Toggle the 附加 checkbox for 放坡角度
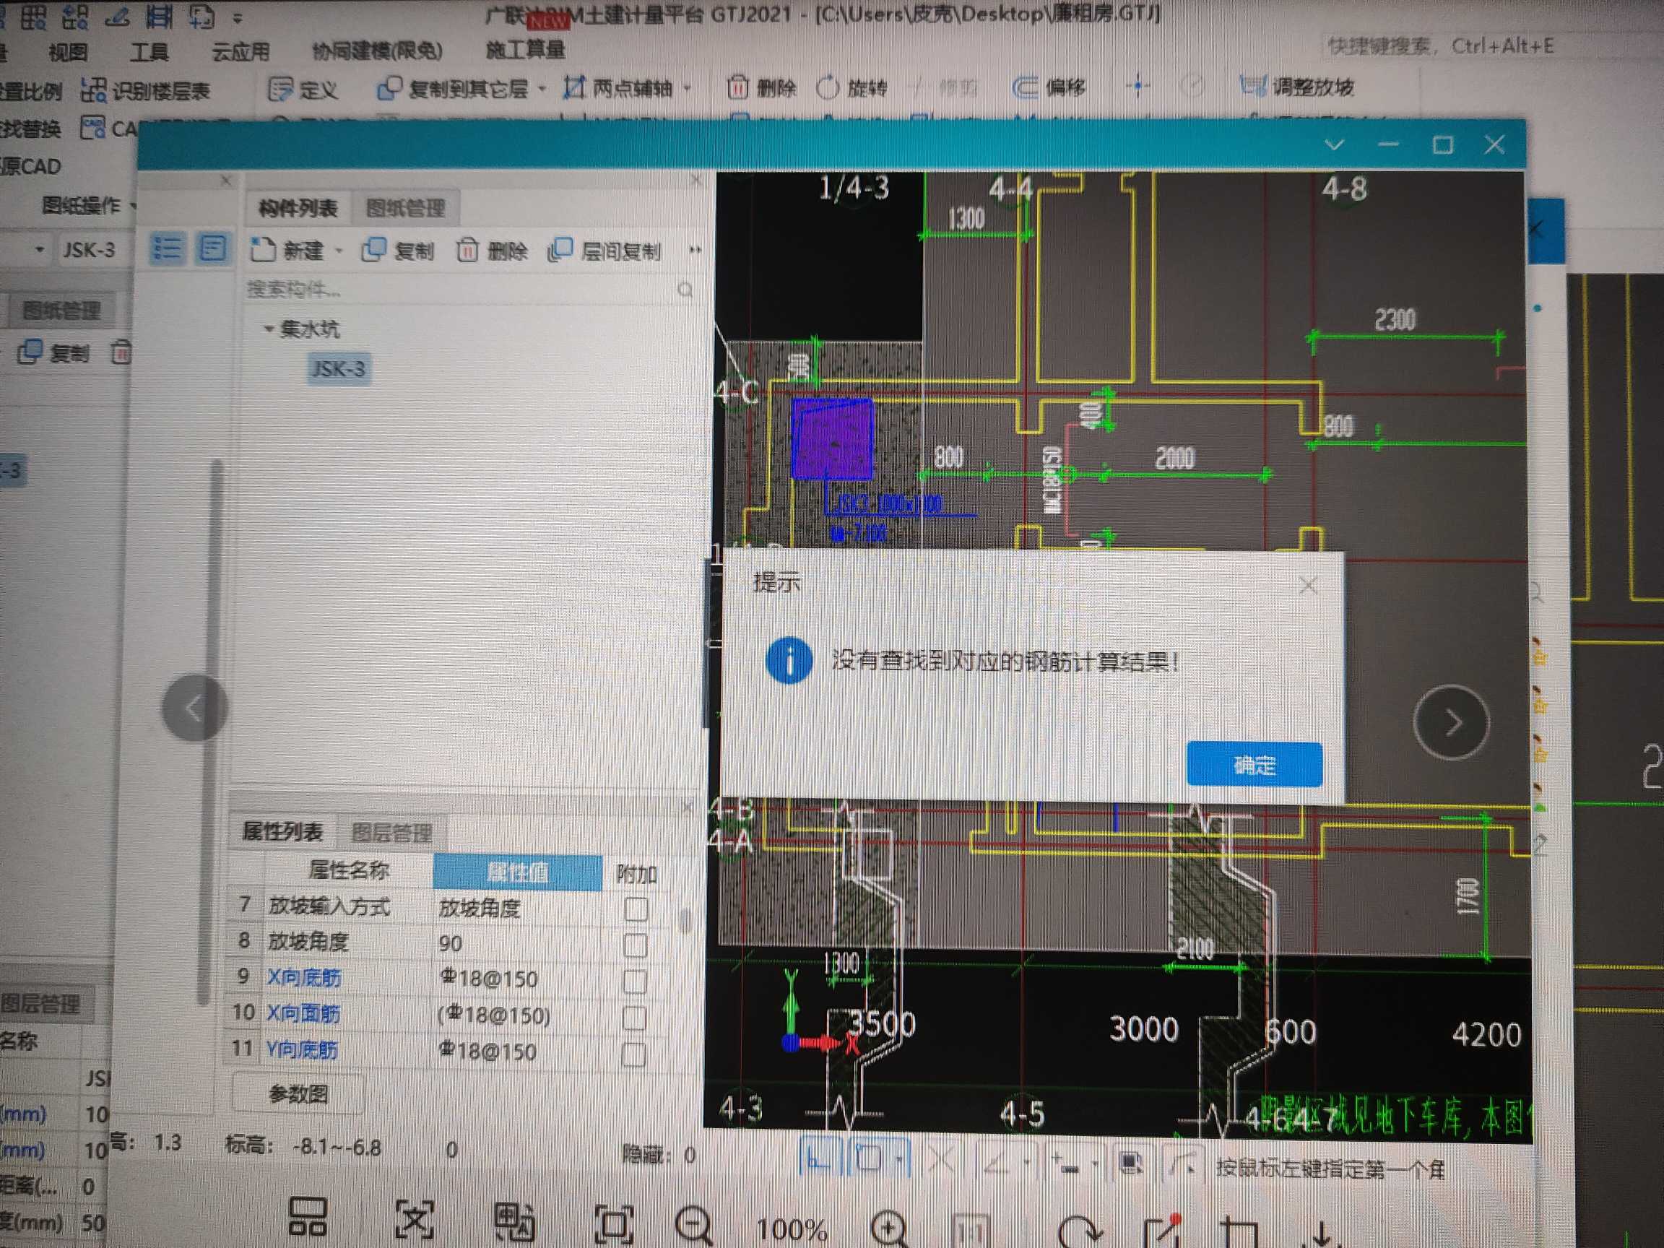Viewport: 1664px width, 1248px height. [x=635, y=945]
